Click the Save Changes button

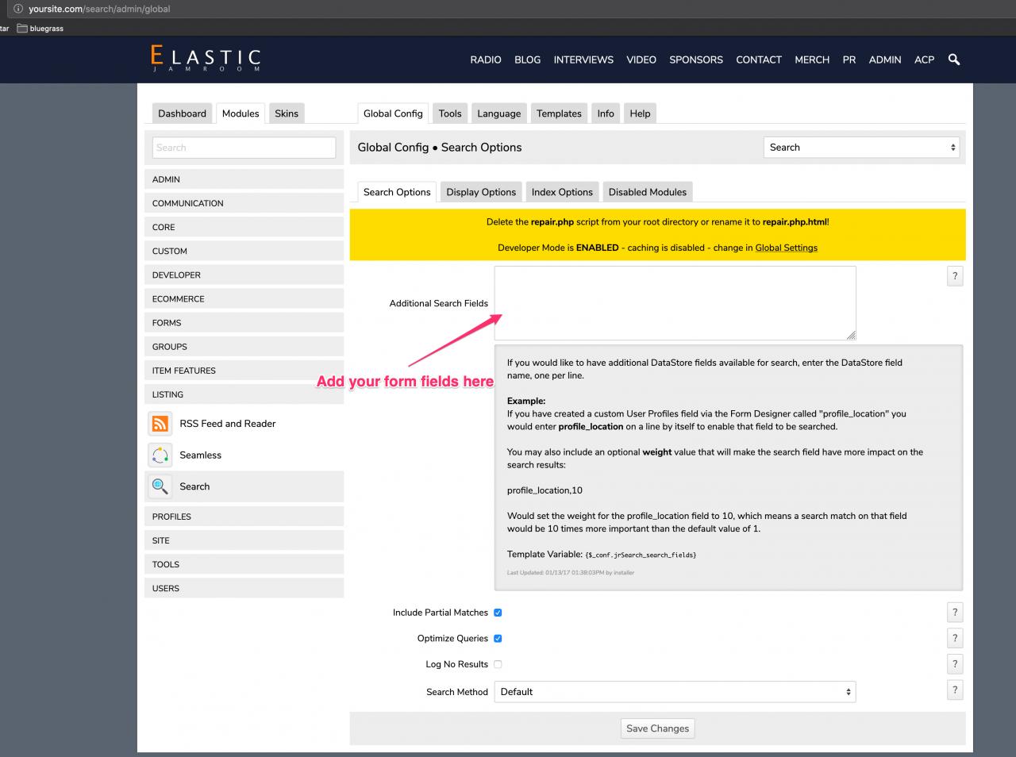(x=657, y=728)
